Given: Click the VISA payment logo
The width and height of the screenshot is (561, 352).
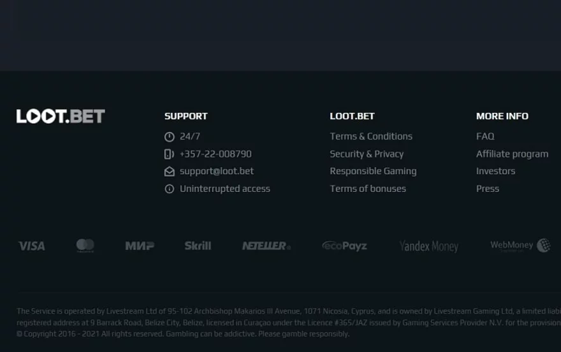Looking at the screenshot, I should 31,246.
